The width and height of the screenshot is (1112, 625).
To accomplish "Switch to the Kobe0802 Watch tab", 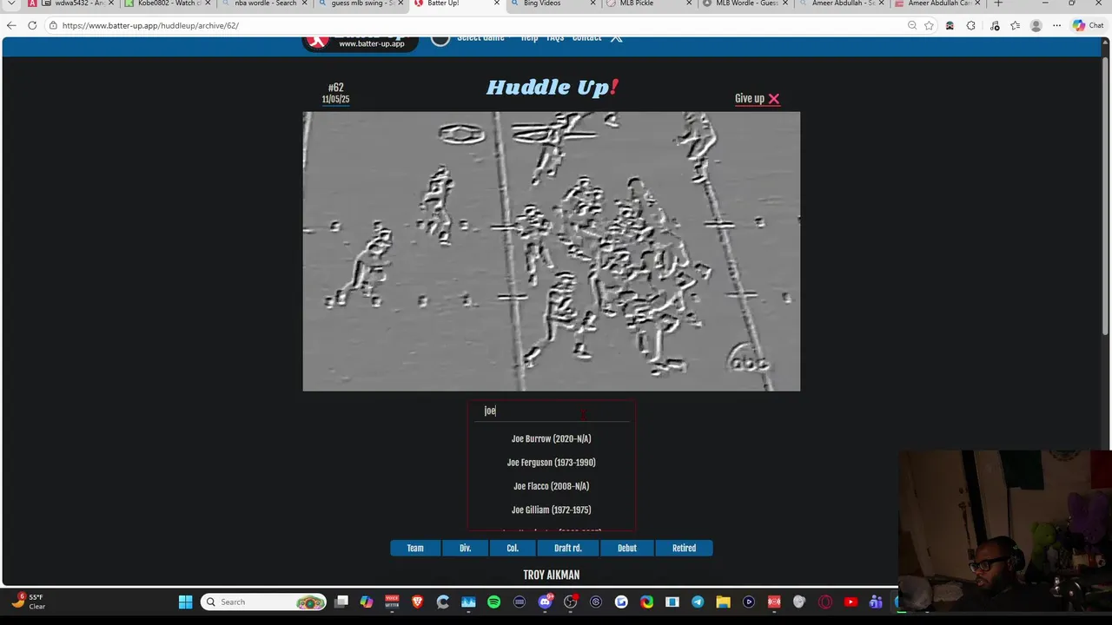I will click(167, 3).
